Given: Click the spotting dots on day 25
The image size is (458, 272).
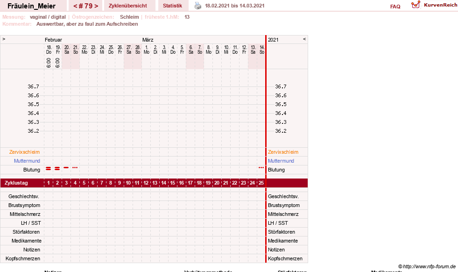Looking at the screenshot, I should 261,168.
